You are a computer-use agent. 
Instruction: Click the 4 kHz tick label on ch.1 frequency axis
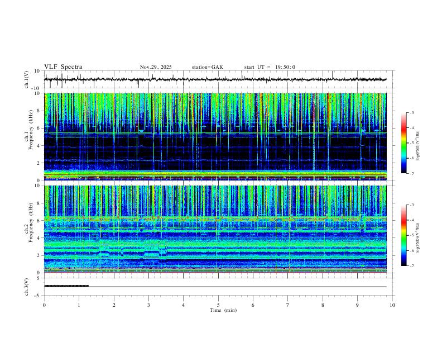pos(39,146)
